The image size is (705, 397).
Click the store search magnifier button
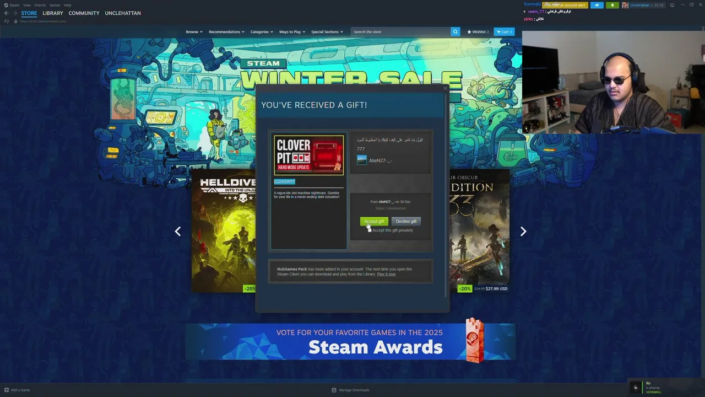(x=455, y=31)
